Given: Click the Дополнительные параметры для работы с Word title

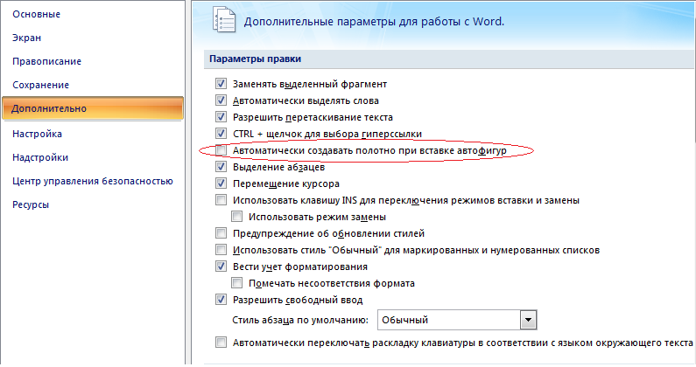Looking at the screenshot, I should coord(374,21).
